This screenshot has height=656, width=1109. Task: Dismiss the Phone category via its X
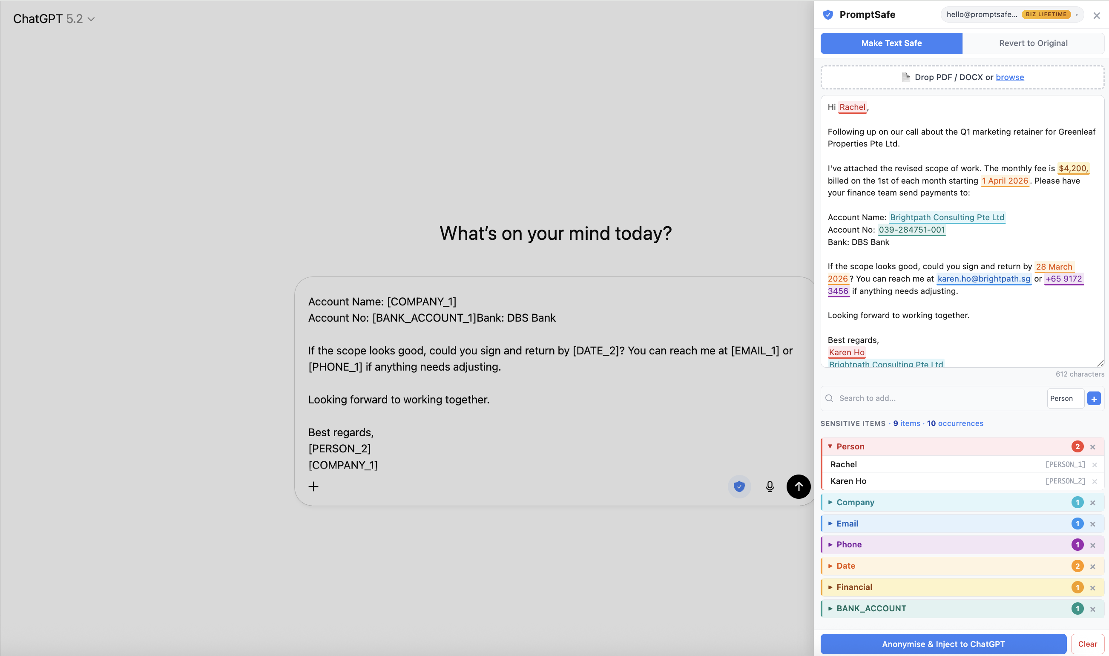click(x=1094, y=544)
